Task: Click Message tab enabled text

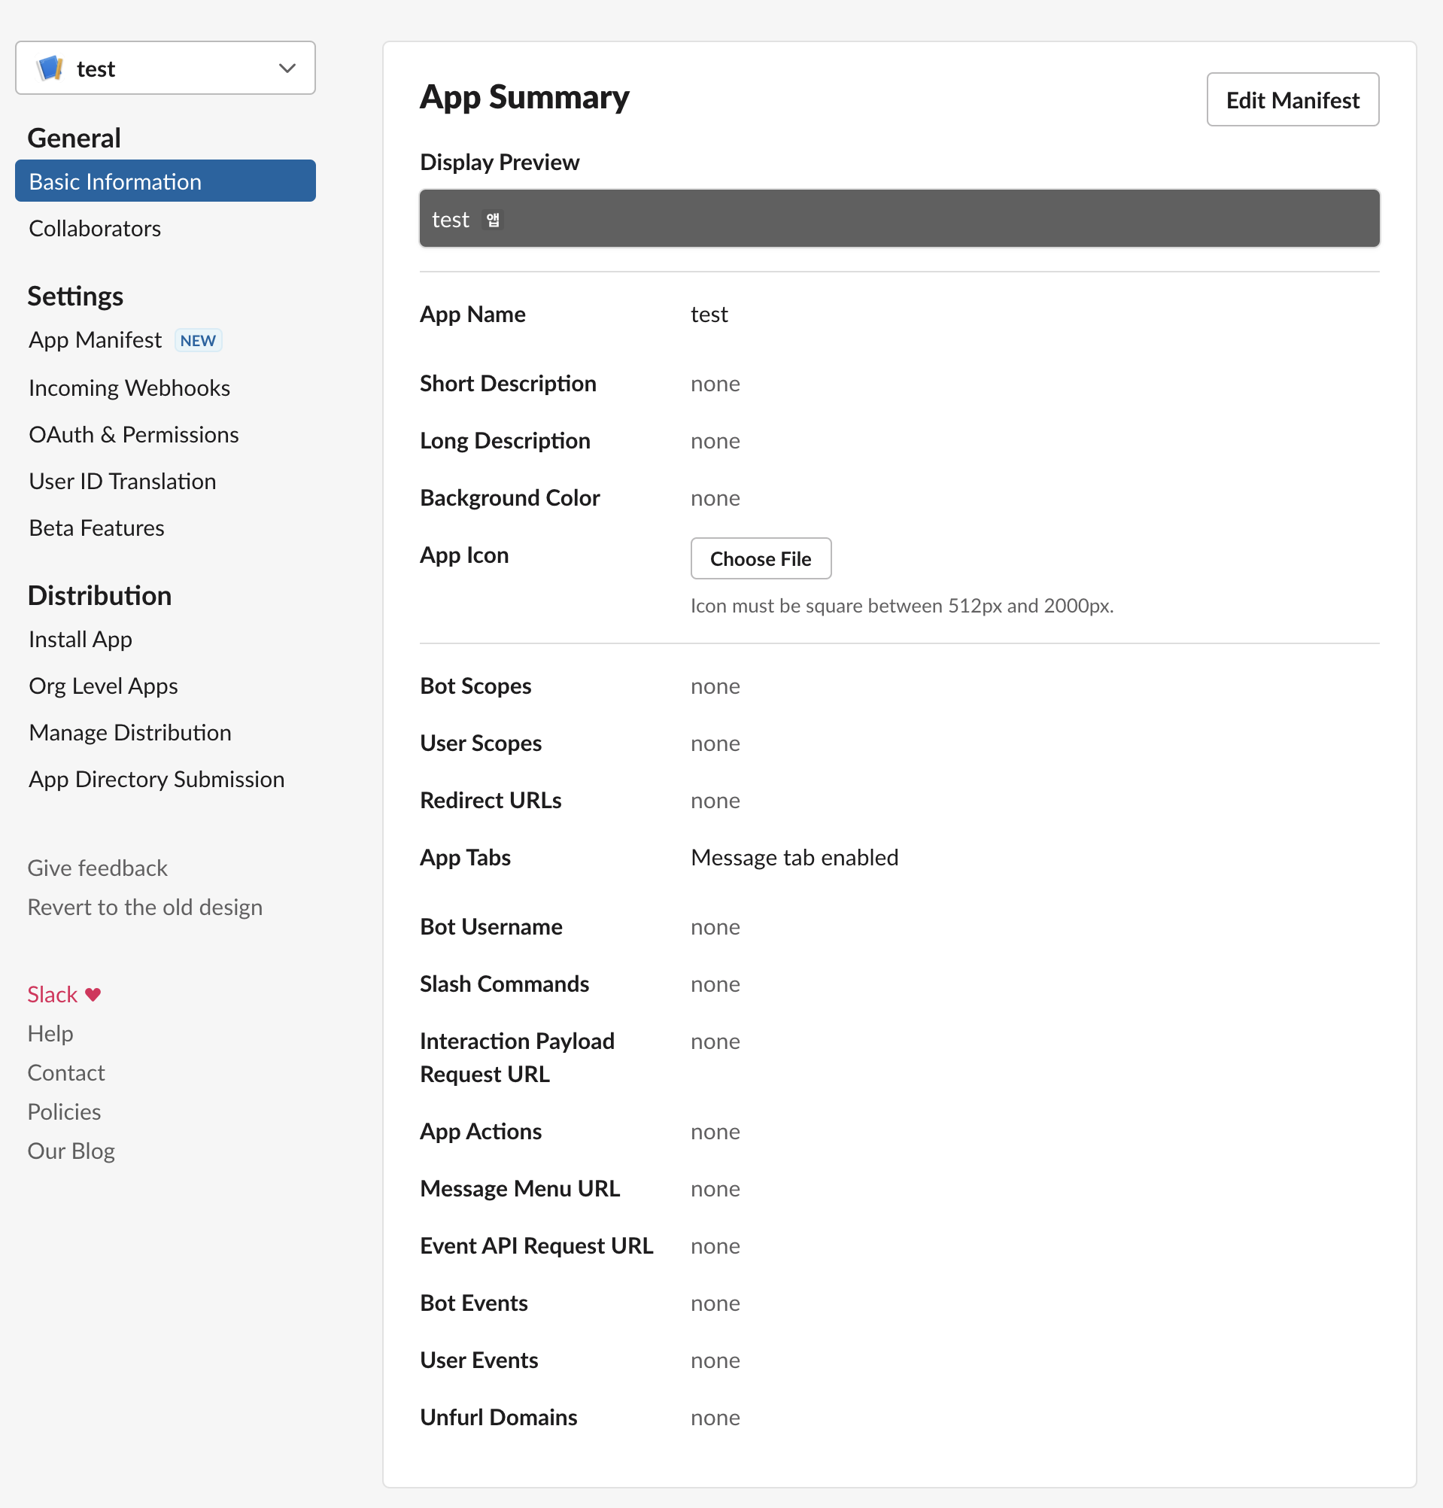Action: point(794,858)
